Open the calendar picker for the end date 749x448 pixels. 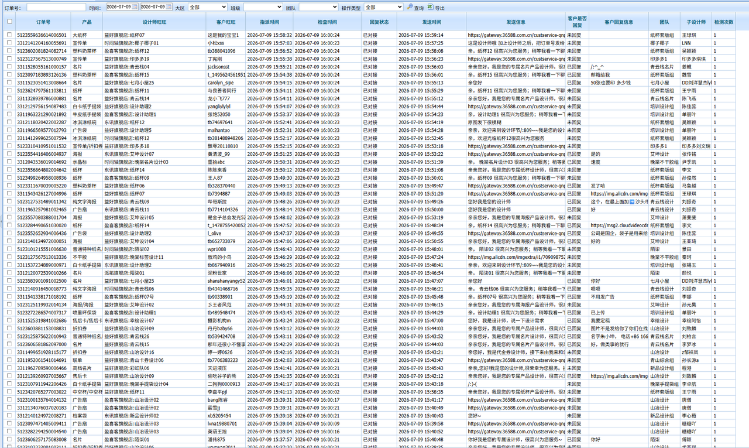click(169, 7)
